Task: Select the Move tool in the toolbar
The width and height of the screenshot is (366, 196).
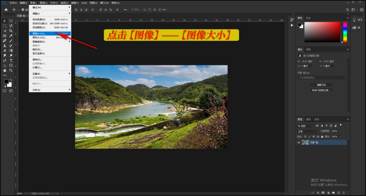Action: pyautogui.click(x=4, y=21)
